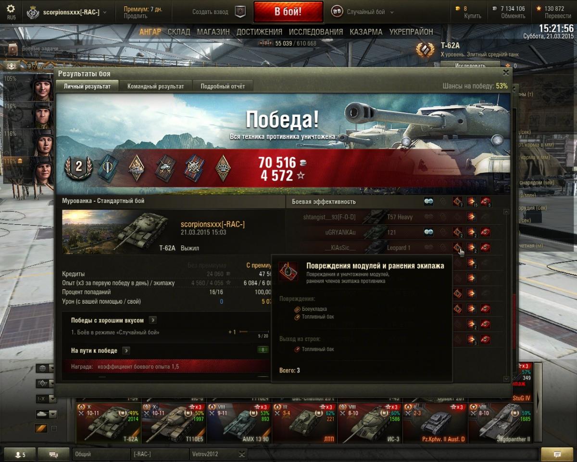Open the Подробный отчёт tab

point(223,86)
